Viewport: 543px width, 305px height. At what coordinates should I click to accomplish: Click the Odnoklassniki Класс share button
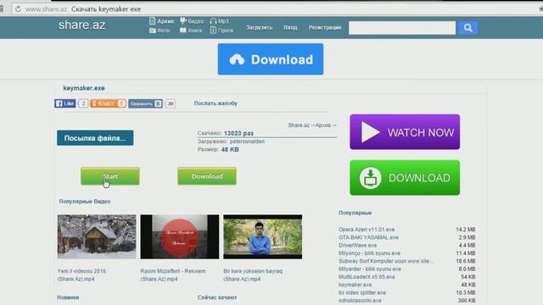108,103
